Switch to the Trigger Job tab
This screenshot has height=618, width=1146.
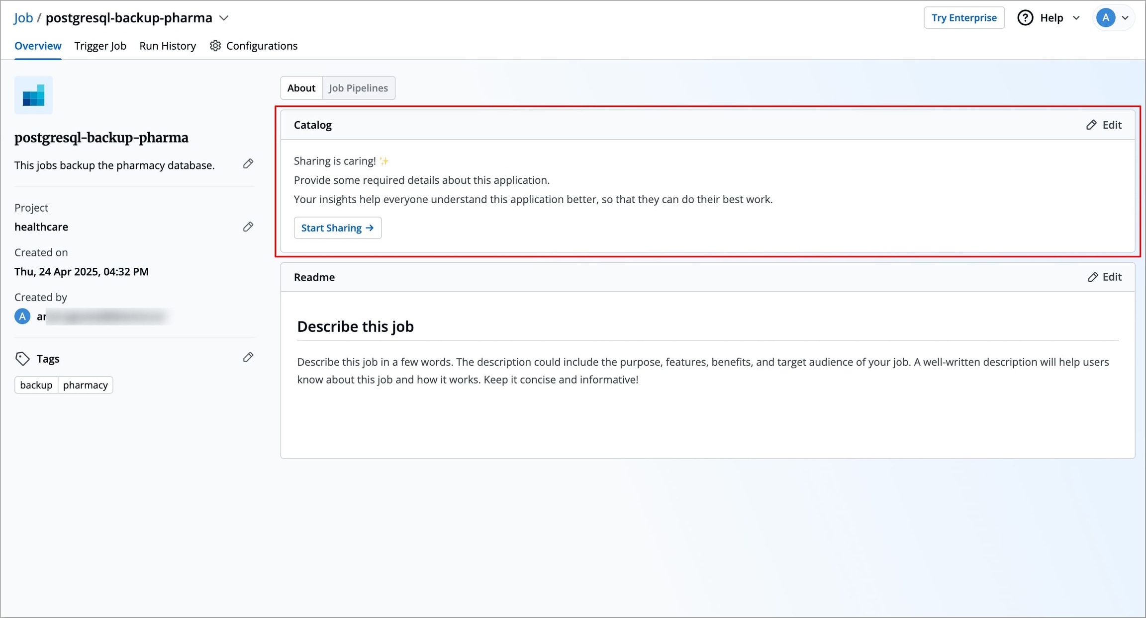click(x=100, y=46)
